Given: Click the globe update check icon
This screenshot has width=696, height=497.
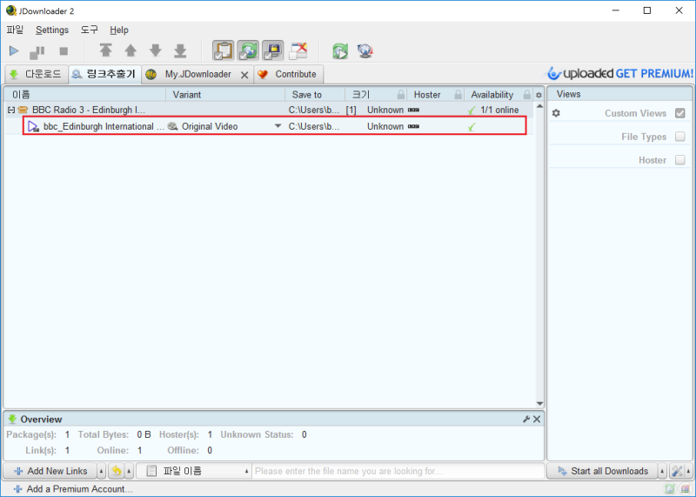Looking at the screenshot, I should pyautogui.click(x=365, y=51).
